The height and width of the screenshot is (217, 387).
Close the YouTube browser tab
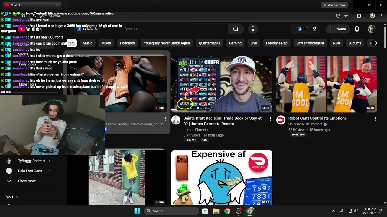(x=57, y=5)
